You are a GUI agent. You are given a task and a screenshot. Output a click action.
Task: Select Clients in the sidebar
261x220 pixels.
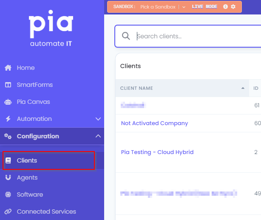point(48,160)
